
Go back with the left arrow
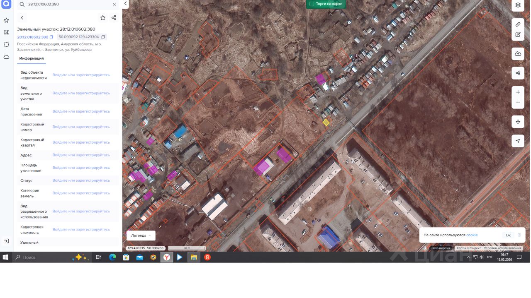22,18
